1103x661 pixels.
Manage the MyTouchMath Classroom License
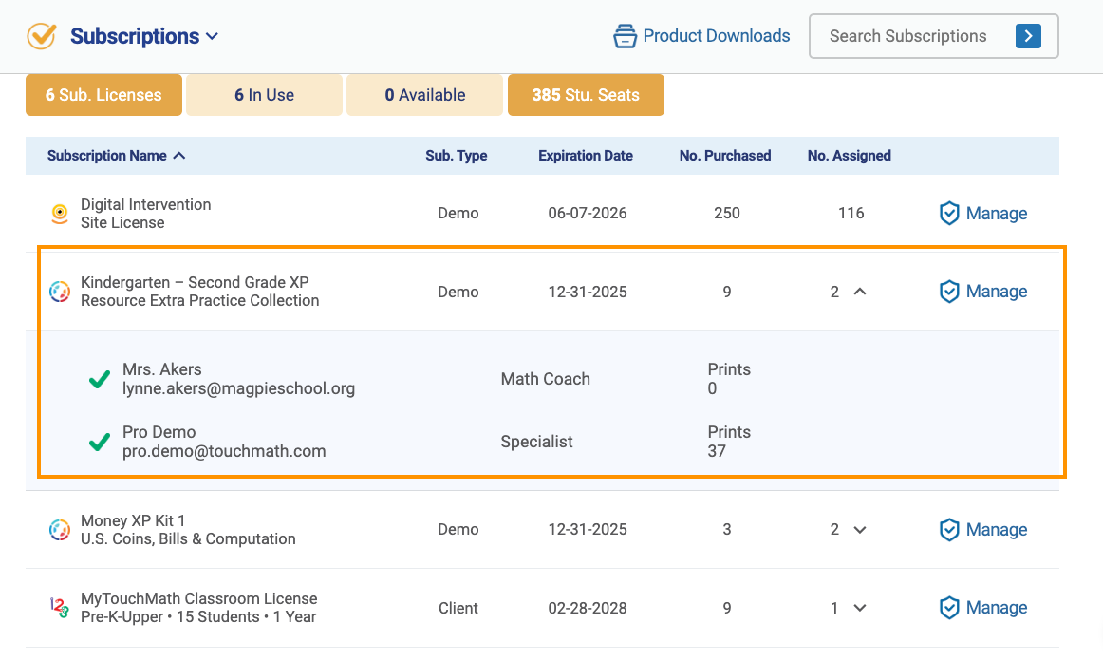996,608
